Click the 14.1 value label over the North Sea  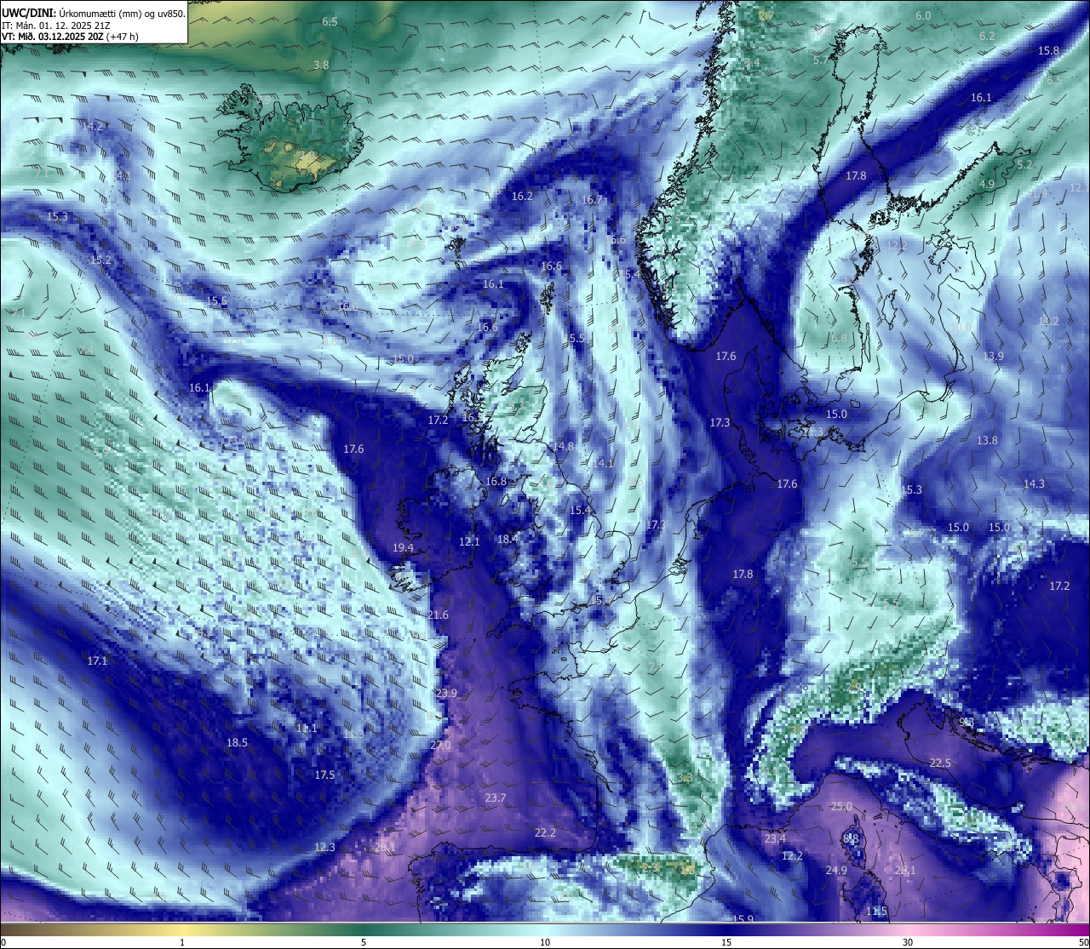603,463
